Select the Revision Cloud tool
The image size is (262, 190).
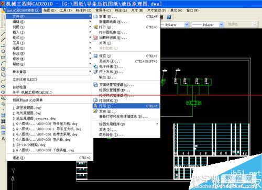pyautogui.click(x=3, y=75)
